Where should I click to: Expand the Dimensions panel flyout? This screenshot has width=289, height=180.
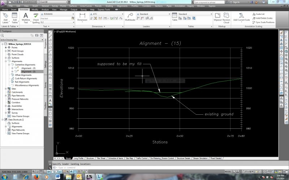click(x=98, y=26)
